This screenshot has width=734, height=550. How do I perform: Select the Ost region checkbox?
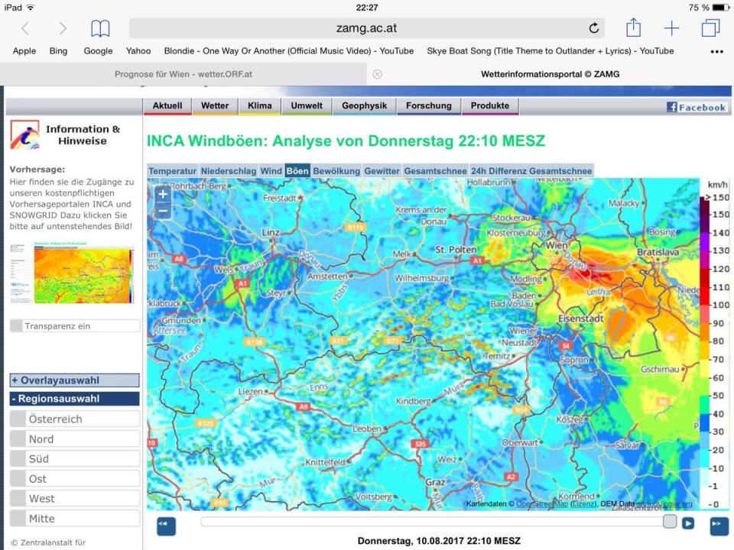[x=18, y=479]
